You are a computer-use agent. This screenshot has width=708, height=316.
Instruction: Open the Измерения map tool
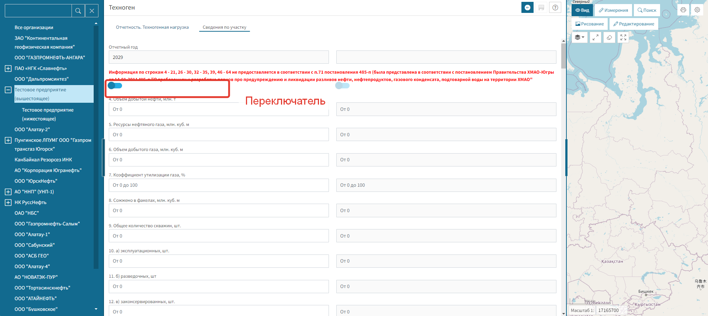pos(613,10)
